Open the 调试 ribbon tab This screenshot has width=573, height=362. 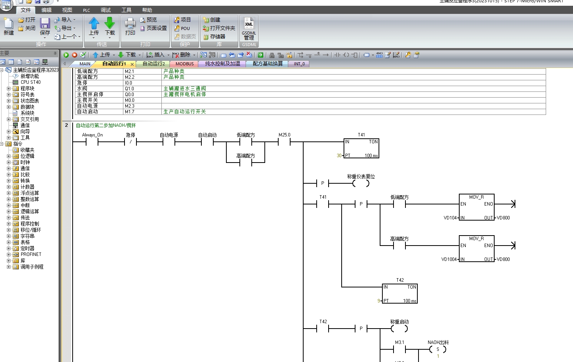point(106,10)
